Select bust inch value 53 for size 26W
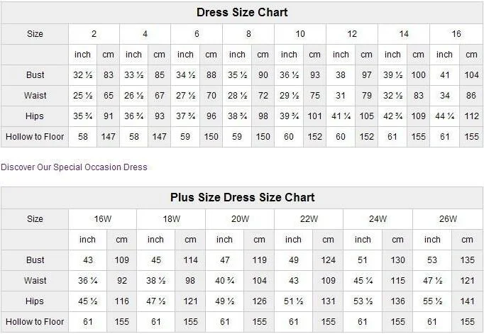484x334 pixels. 432,260
